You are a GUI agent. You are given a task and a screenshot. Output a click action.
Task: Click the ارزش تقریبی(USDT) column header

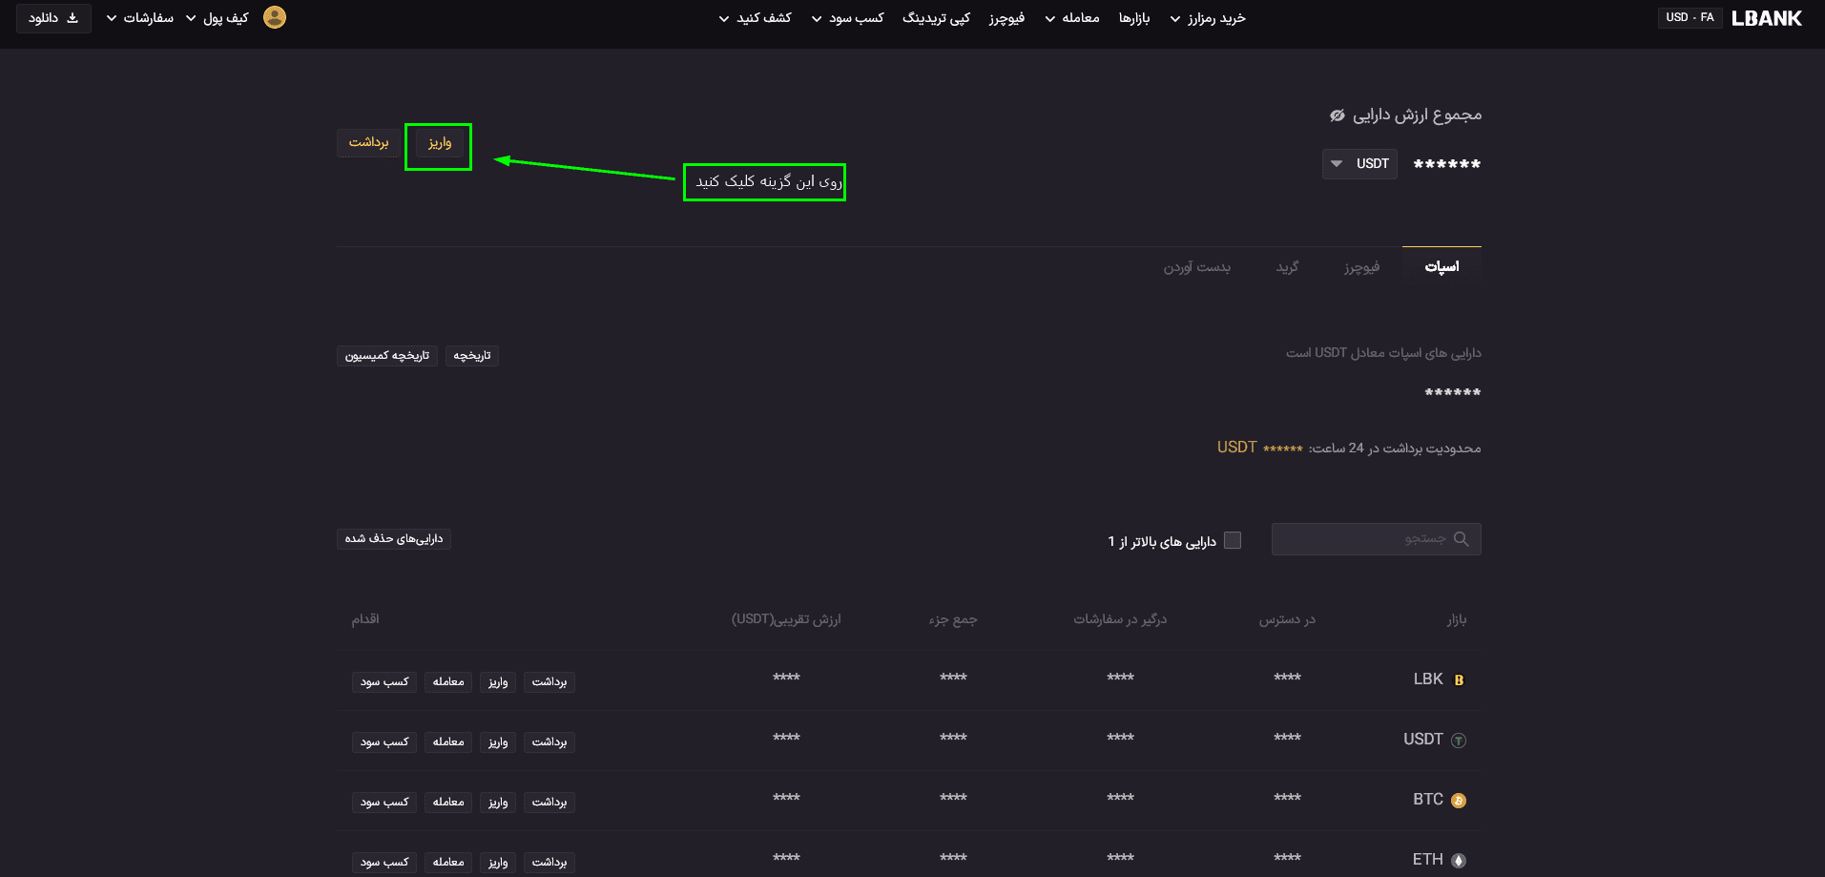point(786,619)
